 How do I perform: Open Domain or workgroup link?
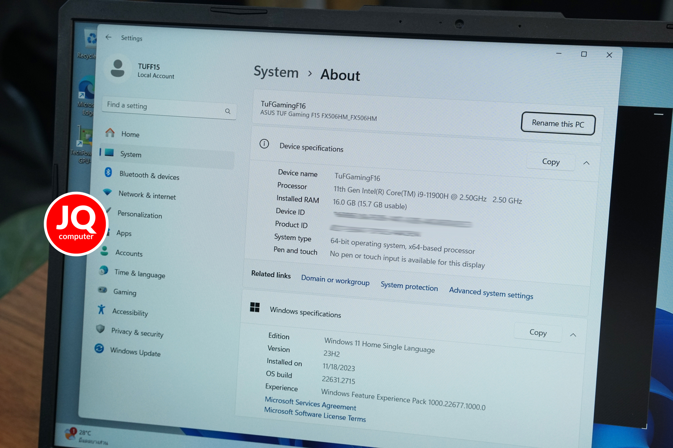(x=335, y=280)
